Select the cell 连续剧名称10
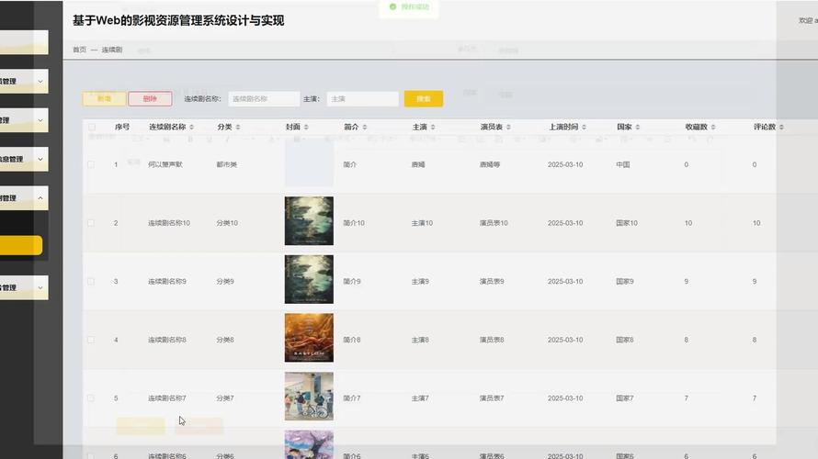818x459 pixels. (x=169, y=223)
